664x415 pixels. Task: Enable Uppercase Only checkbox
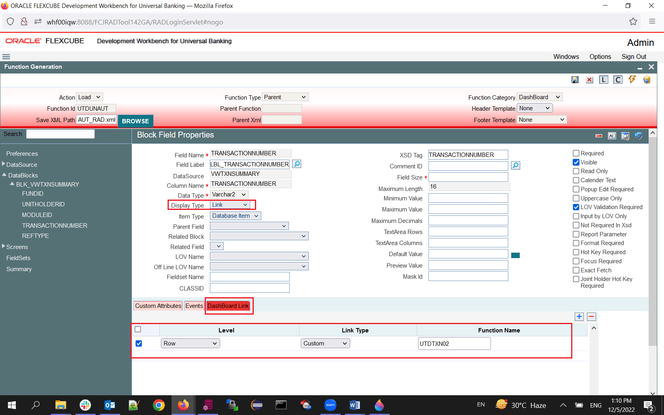(x=576, y=198)
